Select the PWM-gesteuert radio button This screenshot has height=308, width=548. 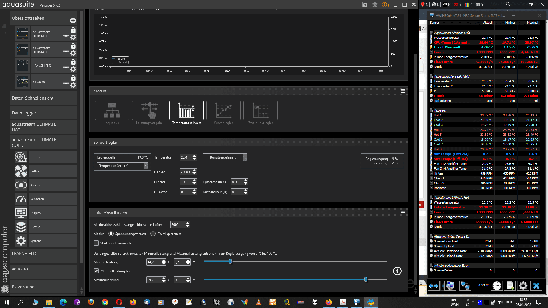tap(153, 234)
